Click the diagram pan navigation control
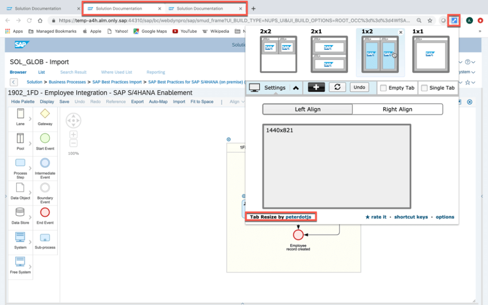This screenshot has width=488, height=305. pyautogui.click(x=73, y=121)
